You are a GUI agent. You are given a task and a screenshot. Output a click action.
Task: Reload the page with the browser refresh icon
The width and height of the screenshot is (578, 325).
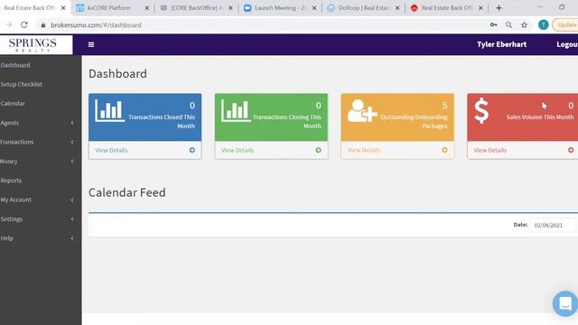coord(24,25)
